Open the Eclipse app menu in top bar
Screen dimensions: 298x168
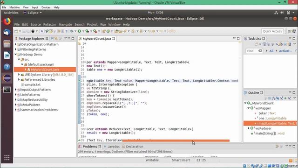(32, 13)
